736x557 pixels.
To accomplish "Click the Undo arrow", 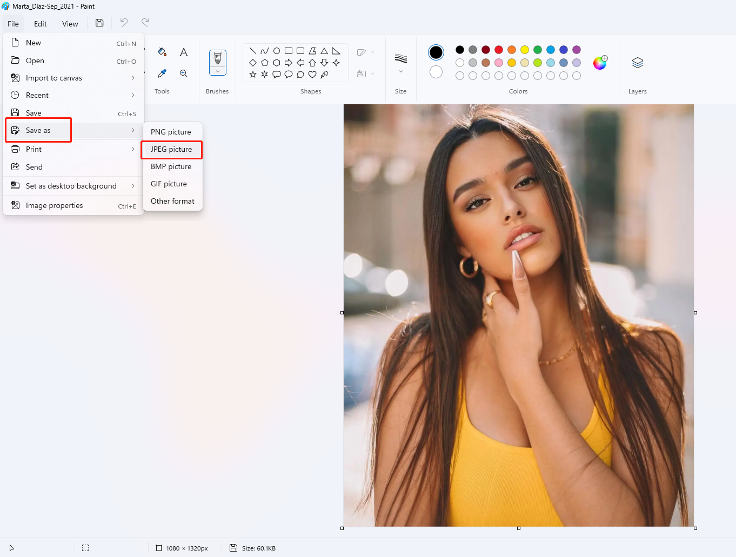I will click(124, 23).
